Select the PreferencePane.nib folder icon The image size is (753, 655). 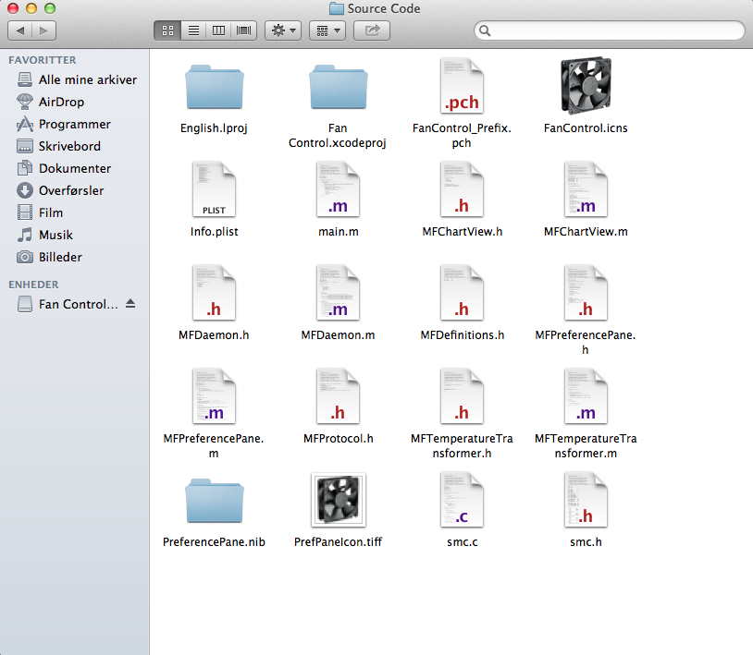click(x=215, y=501)
